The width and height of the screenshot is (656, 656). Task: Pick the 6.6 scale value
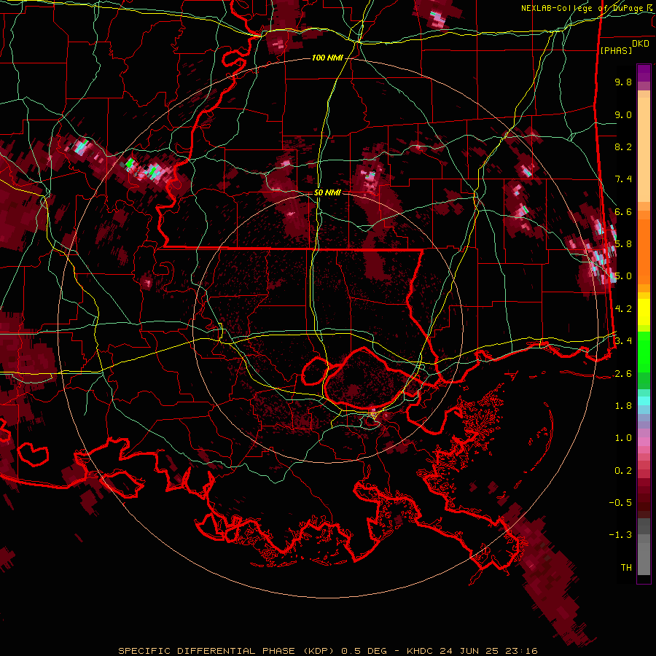tap(623, 211)
